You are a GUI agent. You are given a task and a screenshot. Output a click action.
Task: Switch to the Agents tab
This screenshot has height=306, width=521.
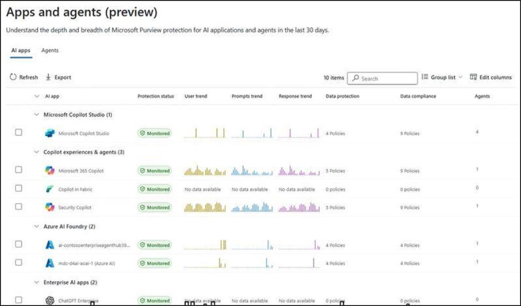click(x=50, y=50)
